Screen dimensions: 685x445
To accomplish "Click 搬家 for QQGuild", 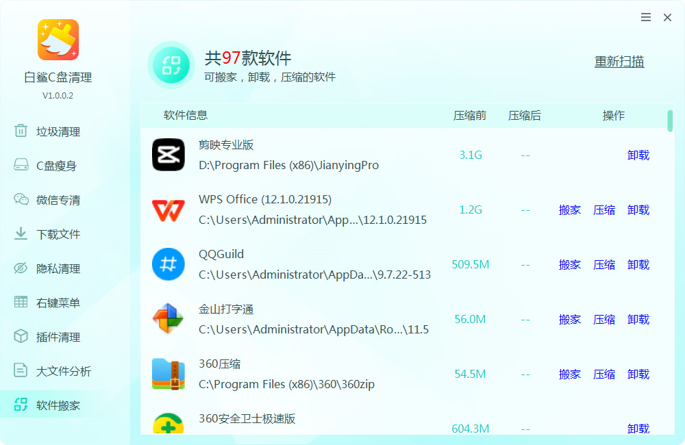I will 570,265.
